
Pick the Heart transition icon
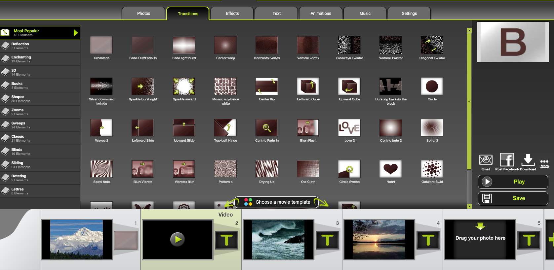coord(390,169)
